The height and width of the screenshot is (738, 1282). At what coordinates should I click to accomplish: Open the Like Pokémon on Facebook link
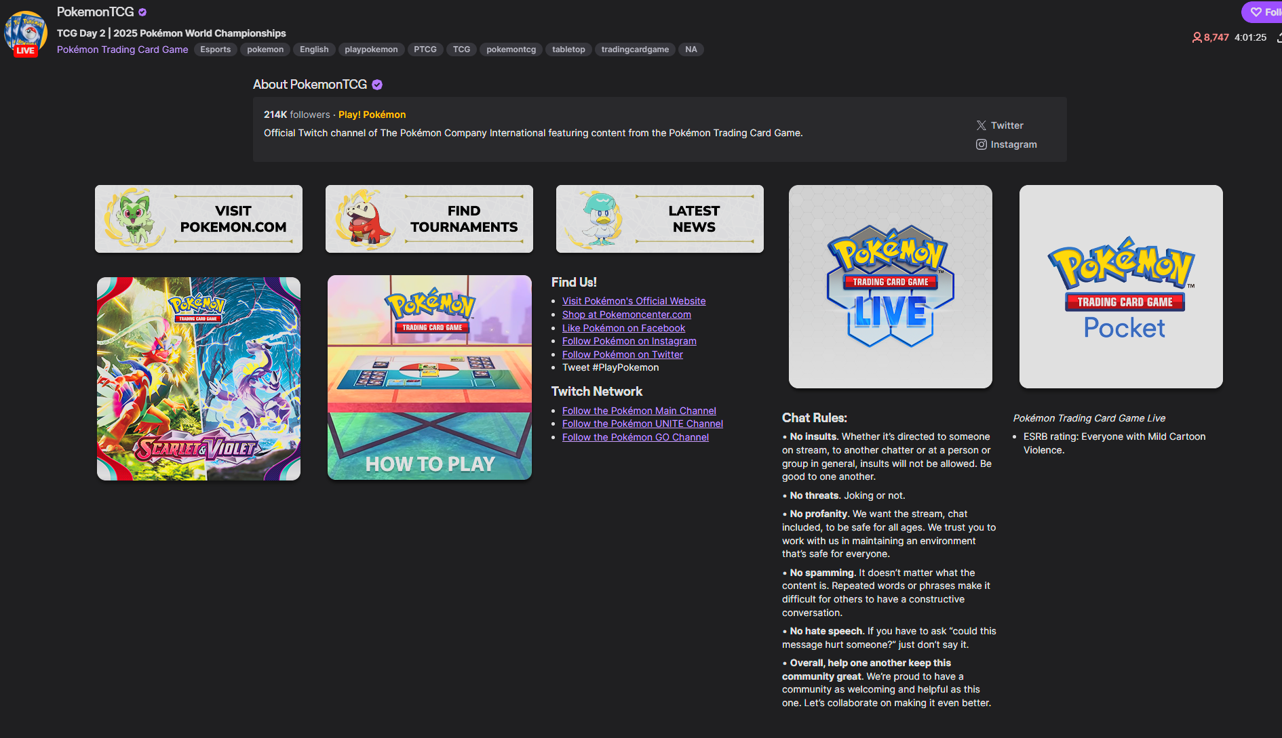[624, 328]
